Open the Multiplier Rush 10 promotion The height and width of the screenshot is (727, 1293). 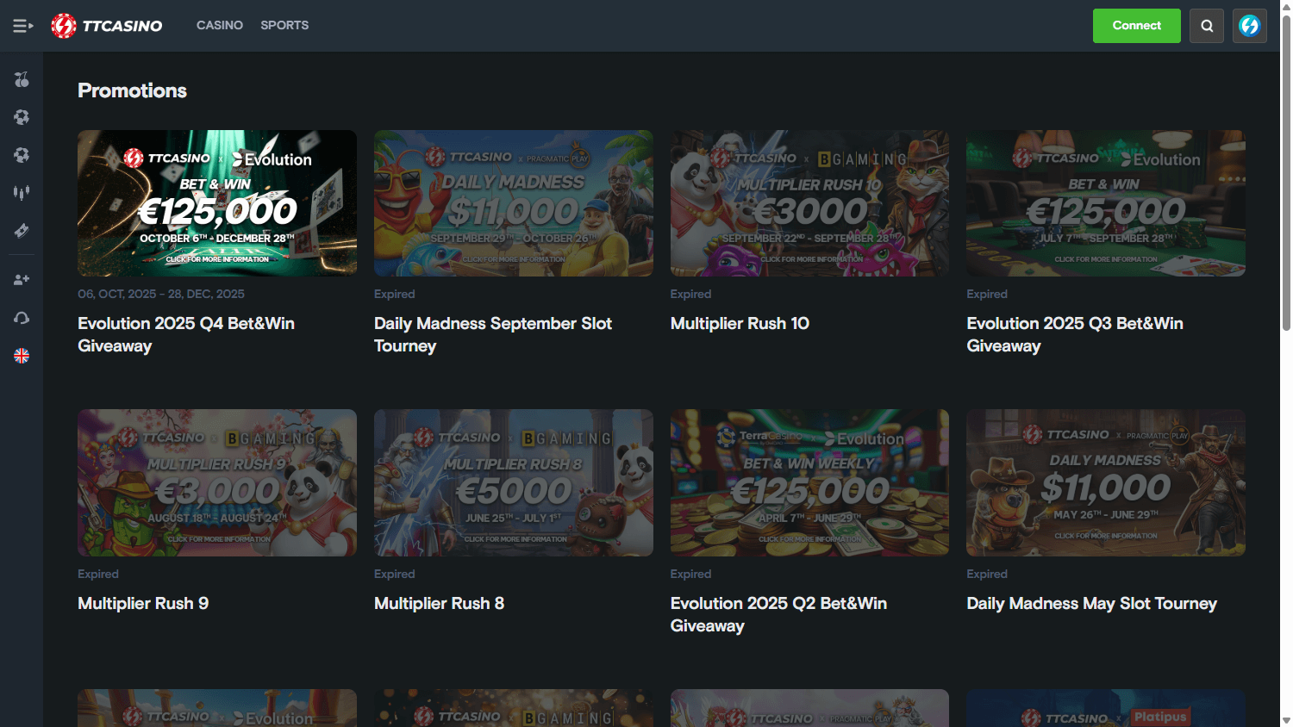click(740, 323)
